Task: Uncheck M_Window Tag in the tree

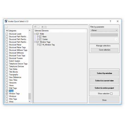Action: [40, 45]
